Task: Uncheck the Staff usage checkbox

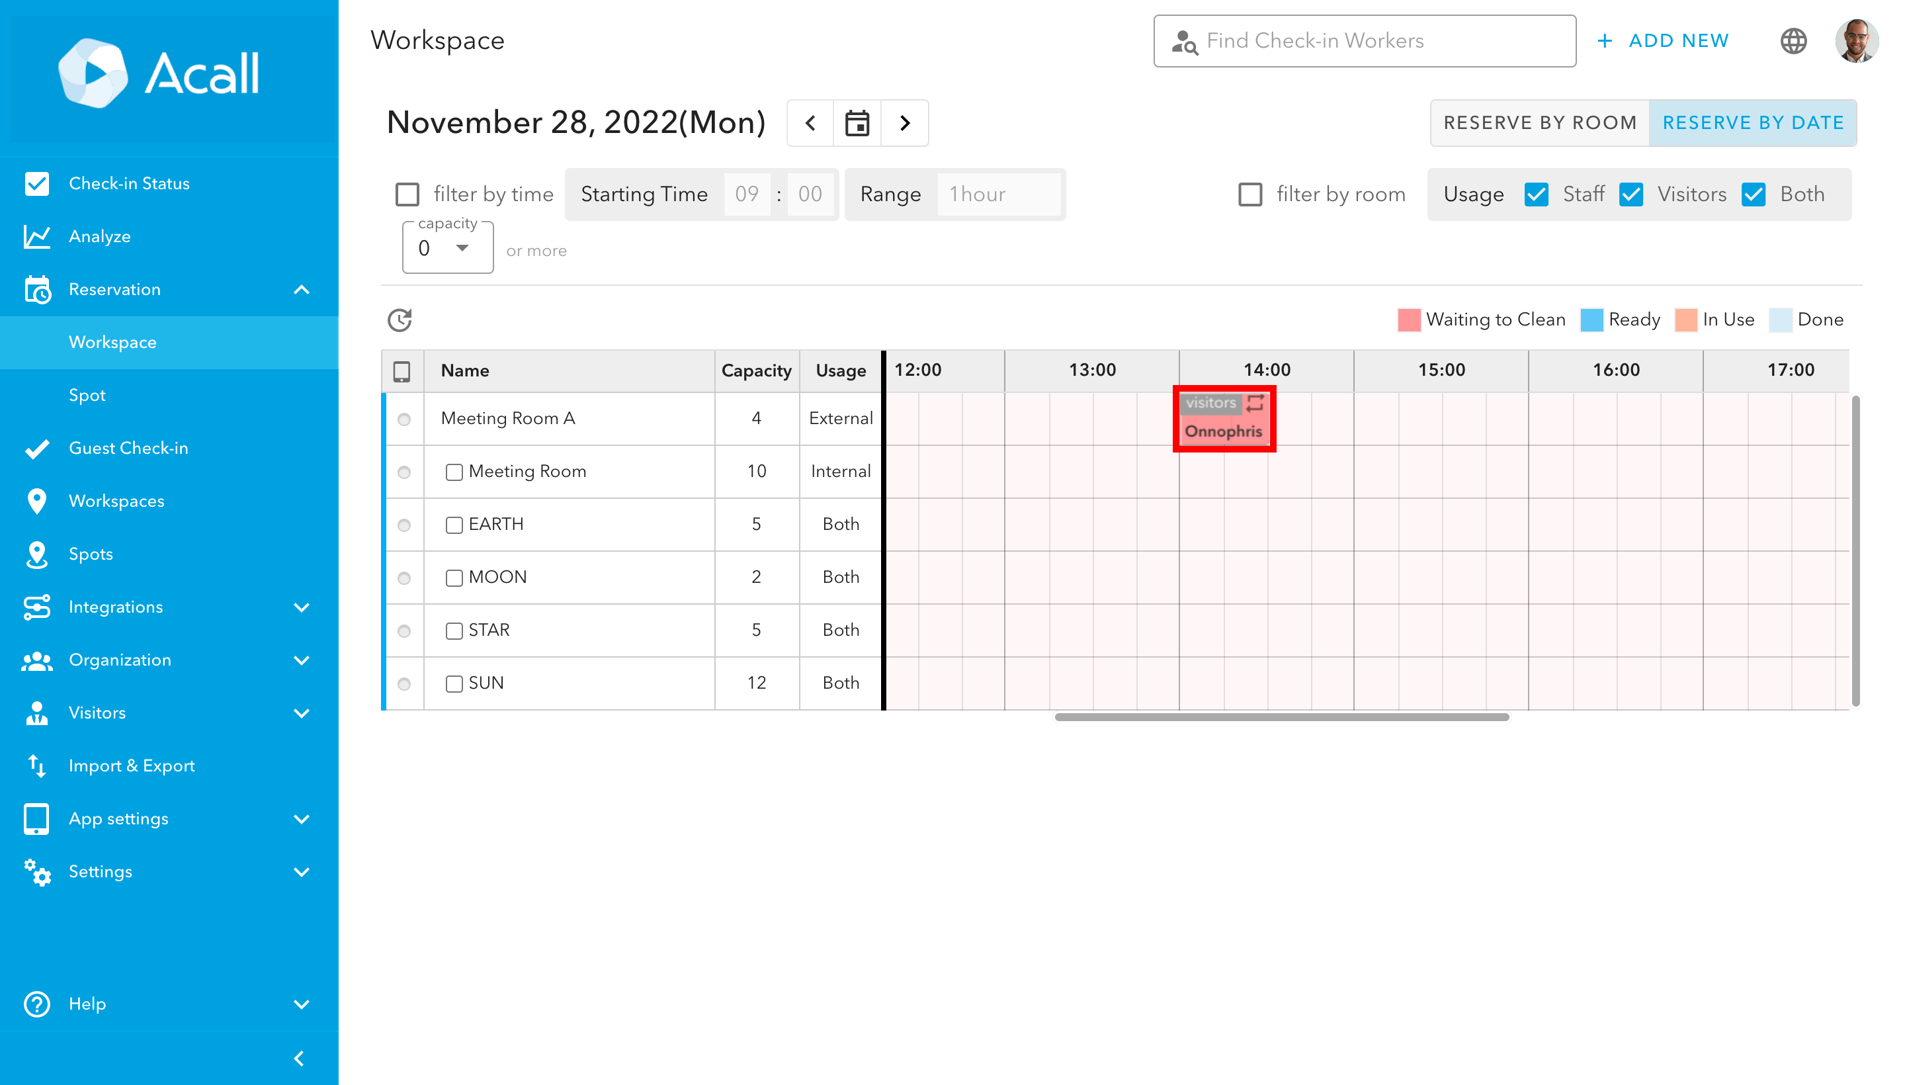Action: pos(1536,194)
